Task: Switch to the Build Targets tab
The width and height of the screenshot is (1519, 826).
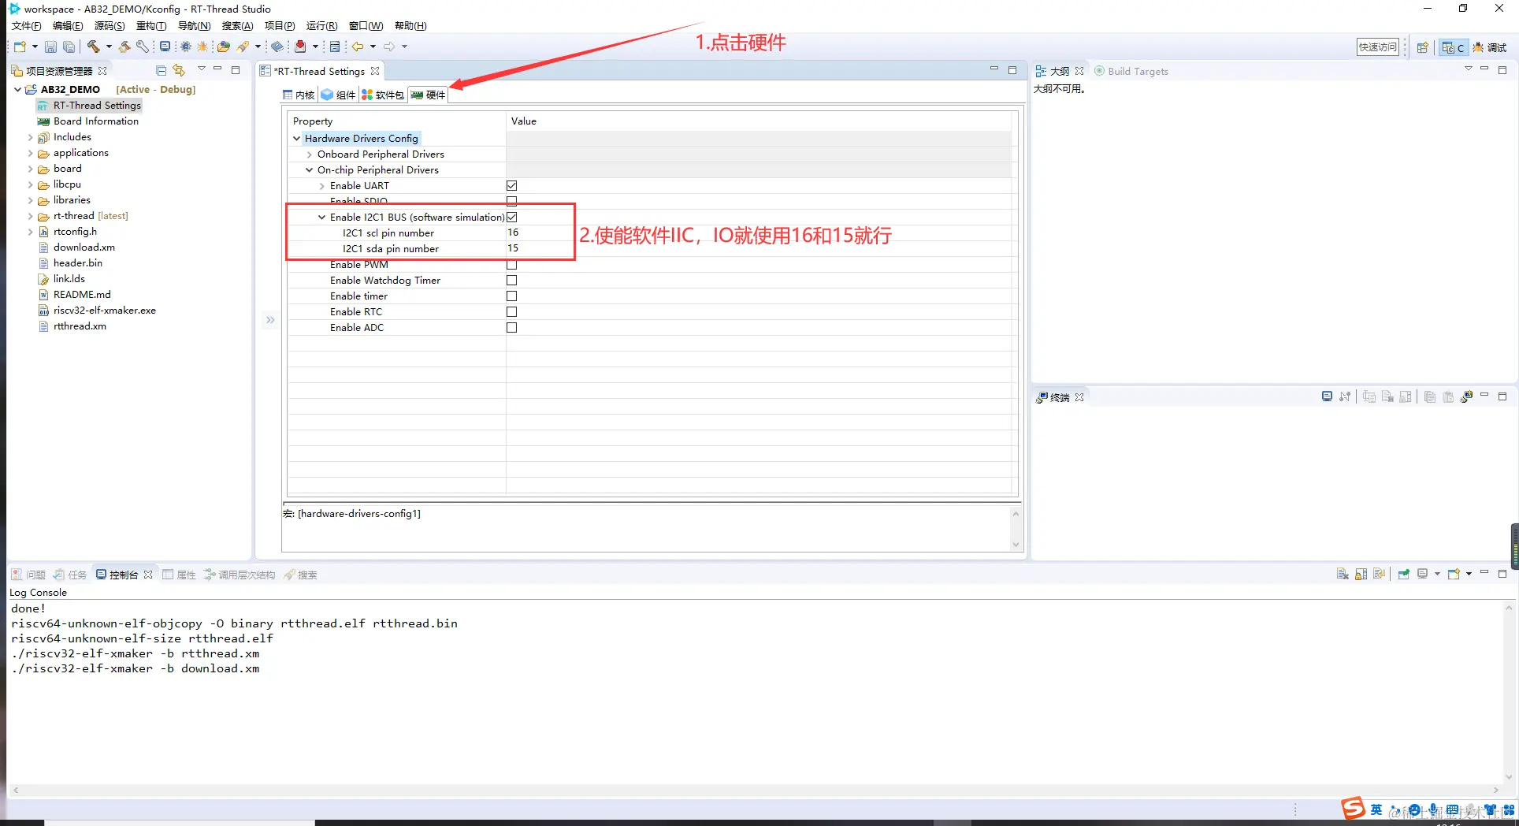Action: 1131,71
